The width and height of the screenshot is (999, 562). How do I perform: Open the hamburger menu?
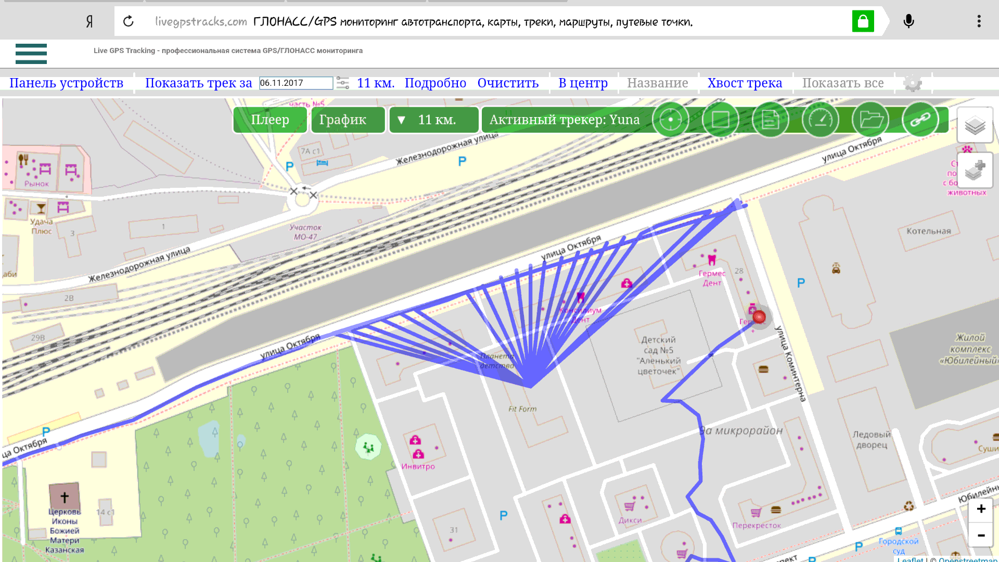click(x=31, y=54)
